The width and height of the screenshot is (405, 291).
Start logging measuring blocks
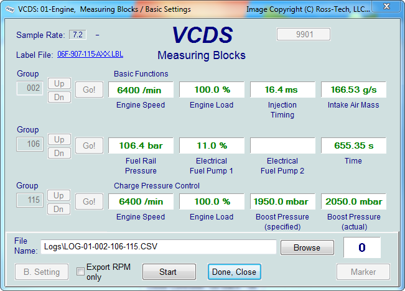point(169,272)
